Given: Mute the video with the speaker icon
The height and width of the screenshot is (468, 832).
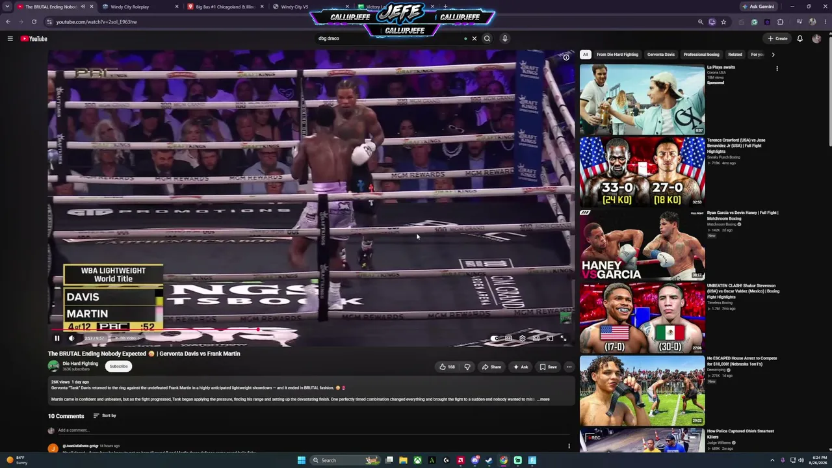Looking at the screenshot, I should (x=71, y=338).
